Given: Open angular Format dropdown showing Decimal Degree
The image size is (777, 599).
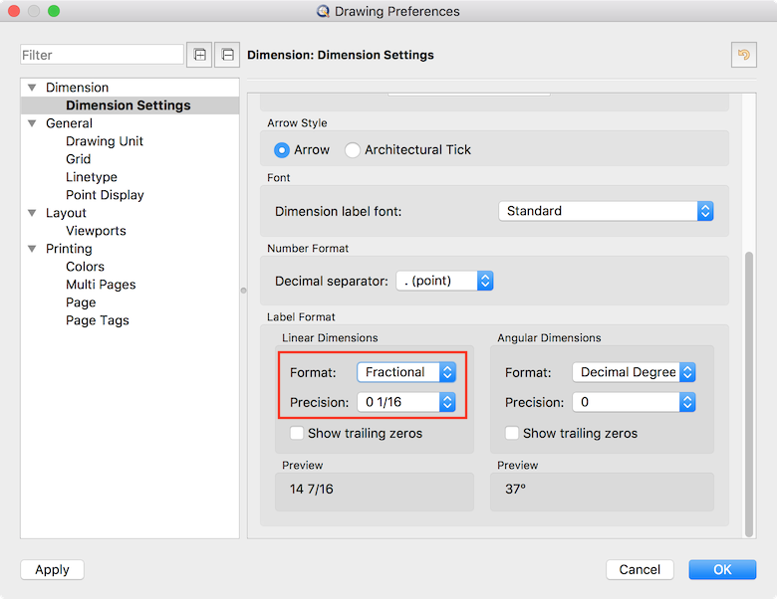Looking at the screenshot, I should click(x=634, y=372).
